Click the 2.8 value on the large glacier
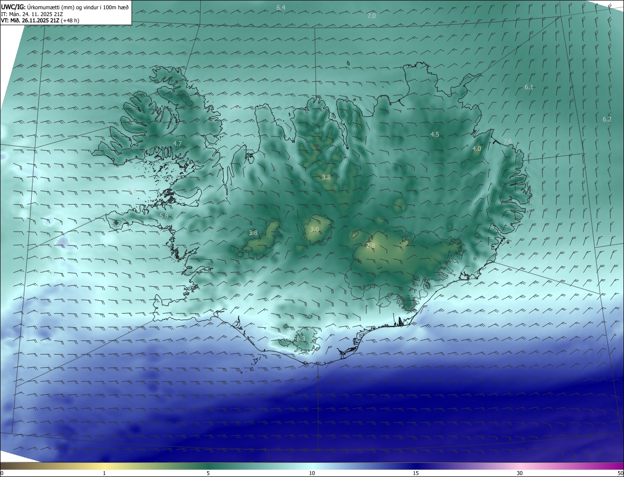Viewport: 624px width, 477px height. 370,246
